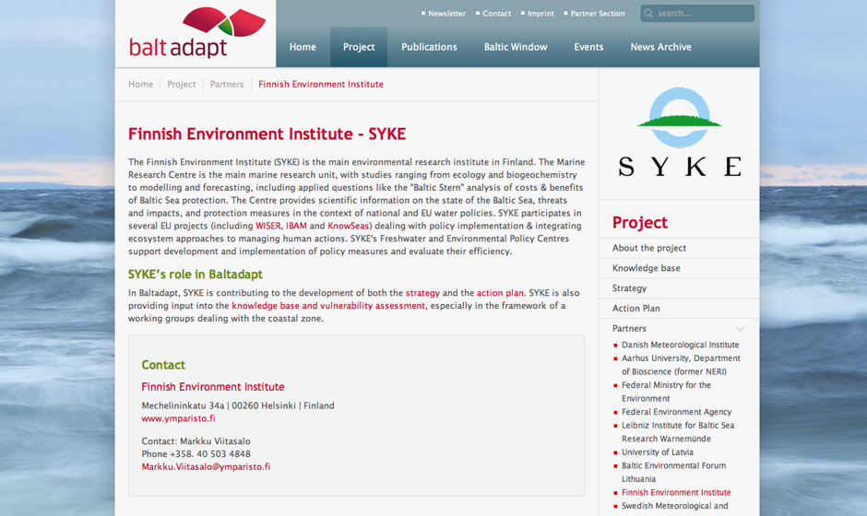Click the search magnifier icon
Viewport: 867px width, 516px height.
pos(648,14)
